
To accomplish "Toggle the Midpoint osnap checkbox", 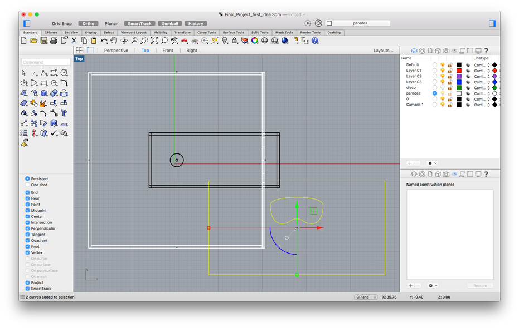I will 27,211.
